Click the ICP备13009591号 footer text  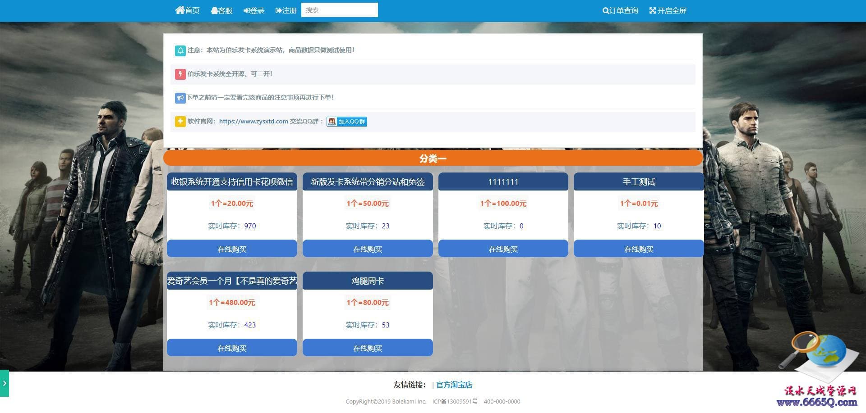coord(455,401)
